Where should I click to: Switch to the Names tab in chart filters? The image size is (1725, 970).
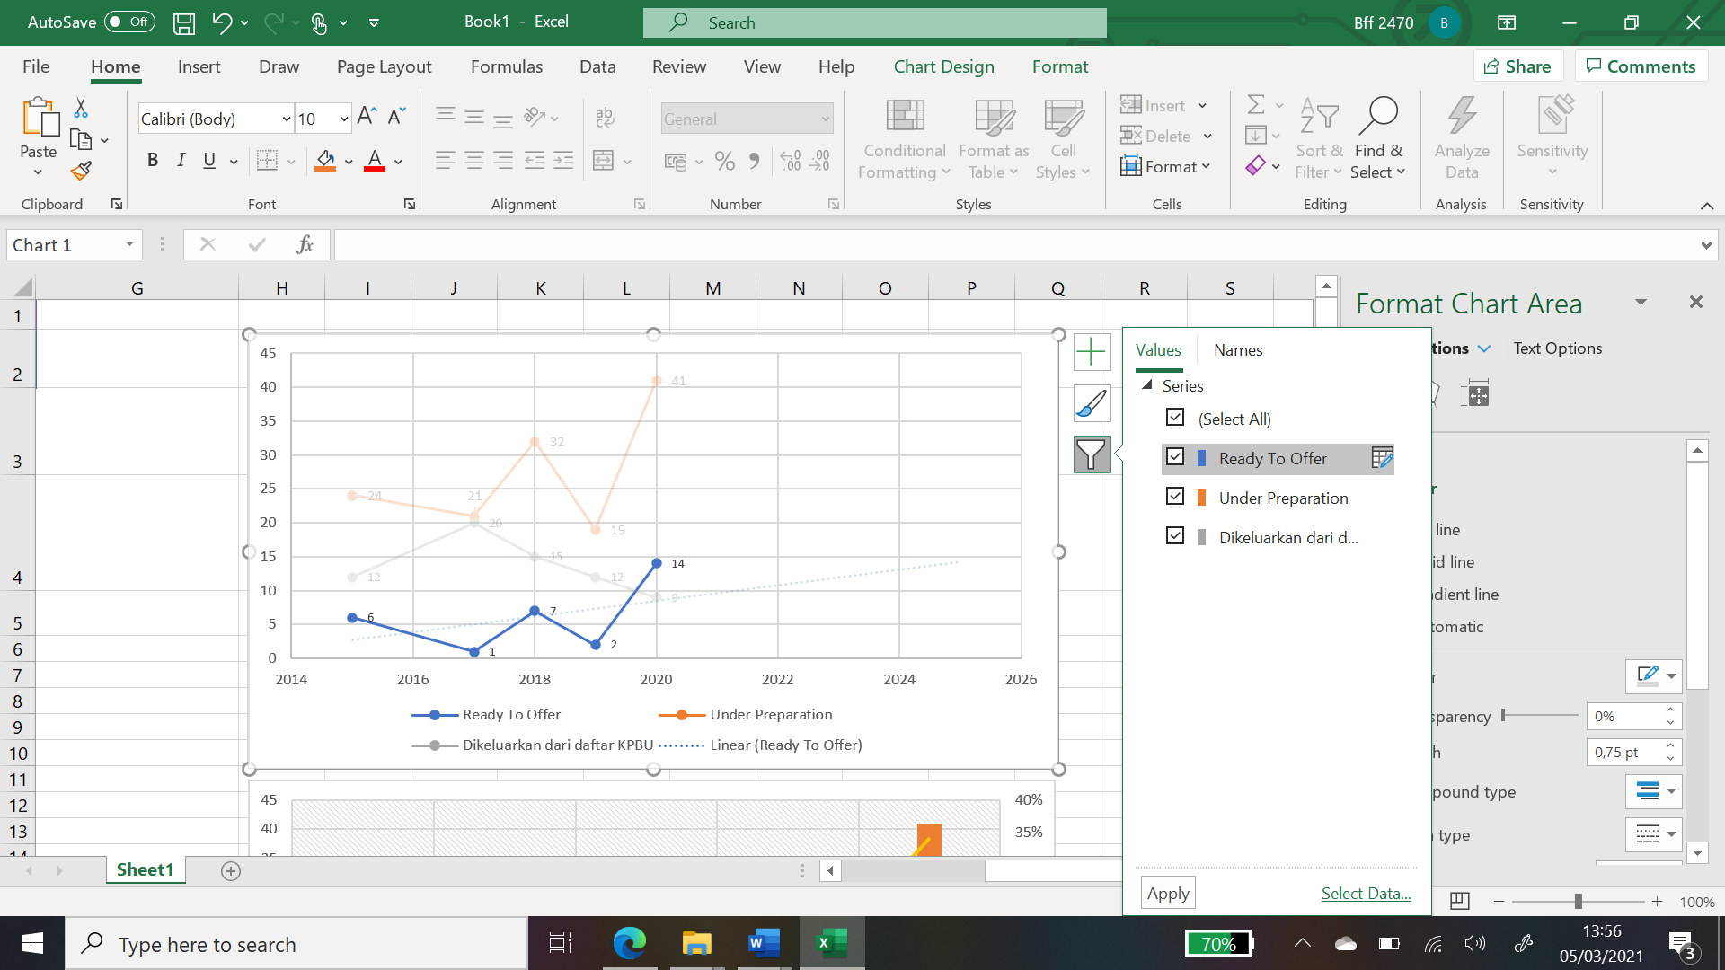[x=1238, y=350]
